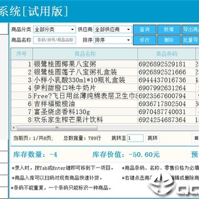
Task: Select row 小样小乳酸330ml*10瓶礼盒装
Action: (x=105, y=80)
